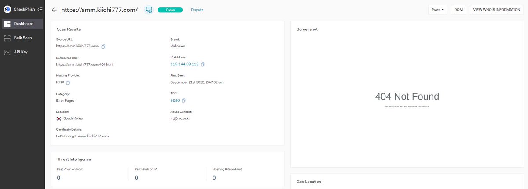Click the Brand value Unknown
Viewport: 528px width, 189px height.
tap(178, 46)
